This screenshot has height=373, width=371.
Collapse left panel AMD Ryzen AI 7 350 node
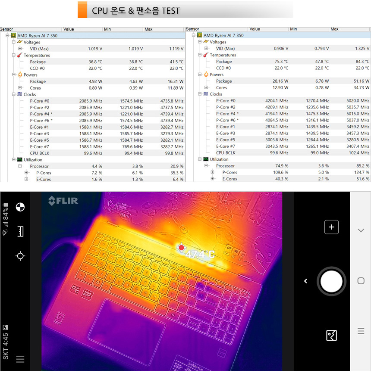tap(7, 36)
